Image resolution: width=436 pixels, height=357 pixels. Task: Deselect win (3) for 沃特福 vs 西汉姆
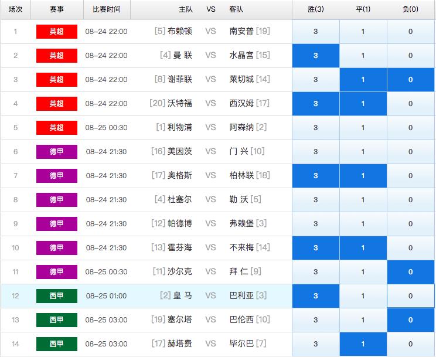click(x=316, y=104)
